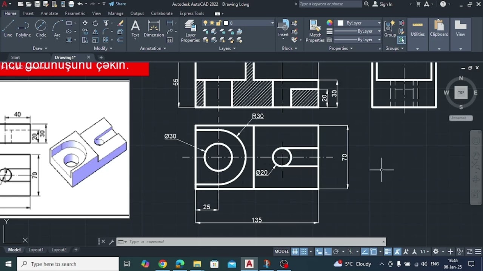This screenshot has width=483, height=271.
Task: Switch to the Layout1 tab
Action: point(36,250)
